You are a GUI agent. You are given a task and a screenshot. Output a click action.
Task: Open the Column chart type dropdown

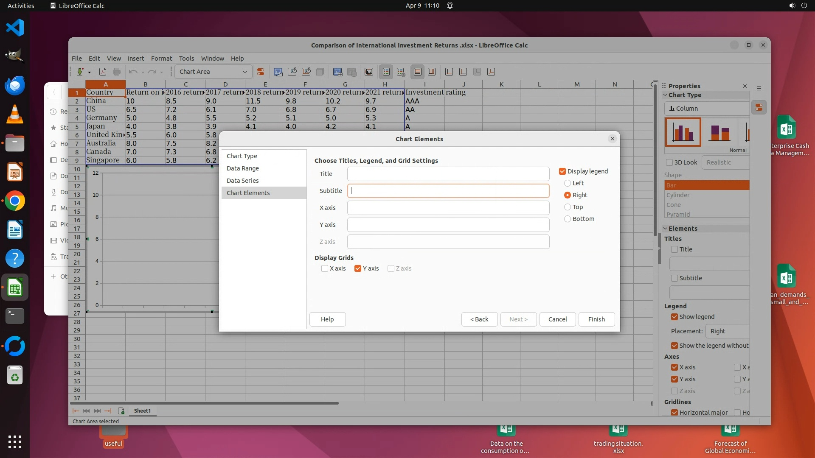tap(707, 109)
